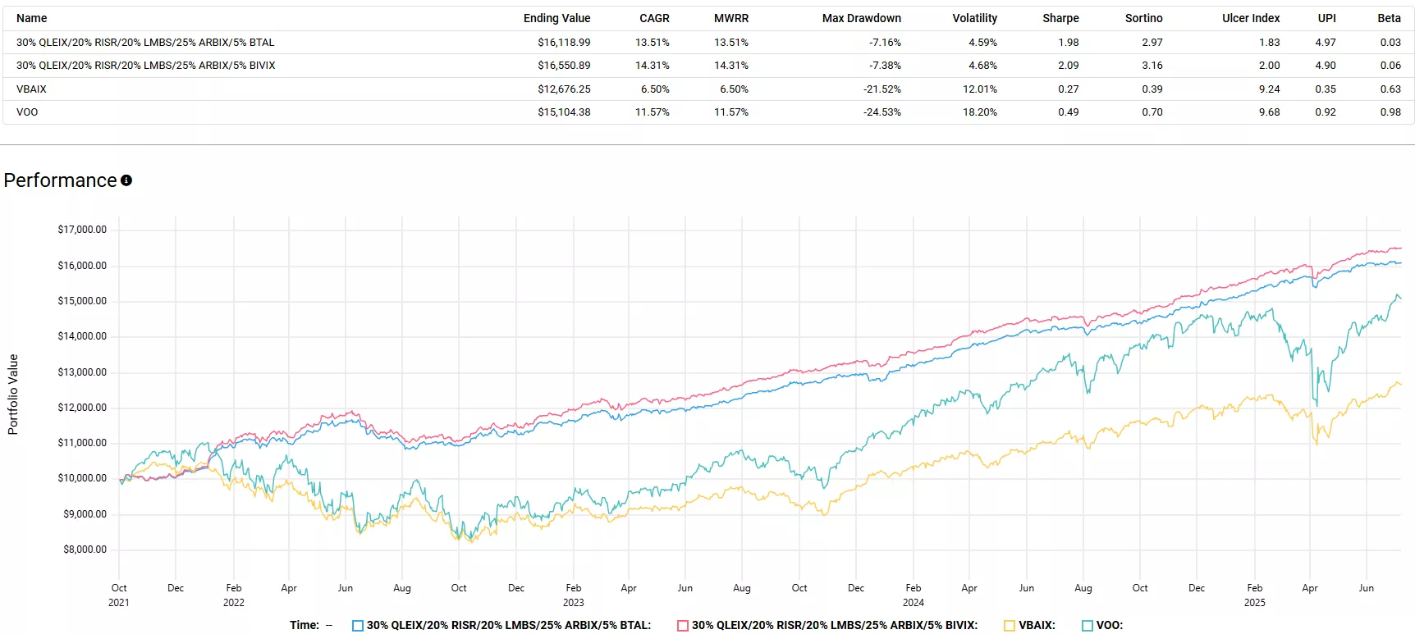Select the portfolio row ending in BIVIX
The width and height of the screenshot is (1415, 634).
(x=145, y=66)
